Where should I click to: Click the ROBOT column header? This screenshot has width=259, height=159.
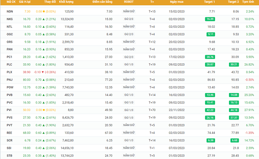pyautogui.click(x=129, y=2)
